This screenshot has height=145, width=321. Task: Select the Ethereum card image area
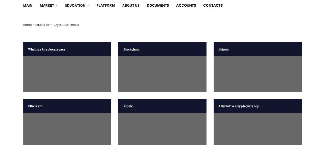pyautogui.click(x=67, y=129)
